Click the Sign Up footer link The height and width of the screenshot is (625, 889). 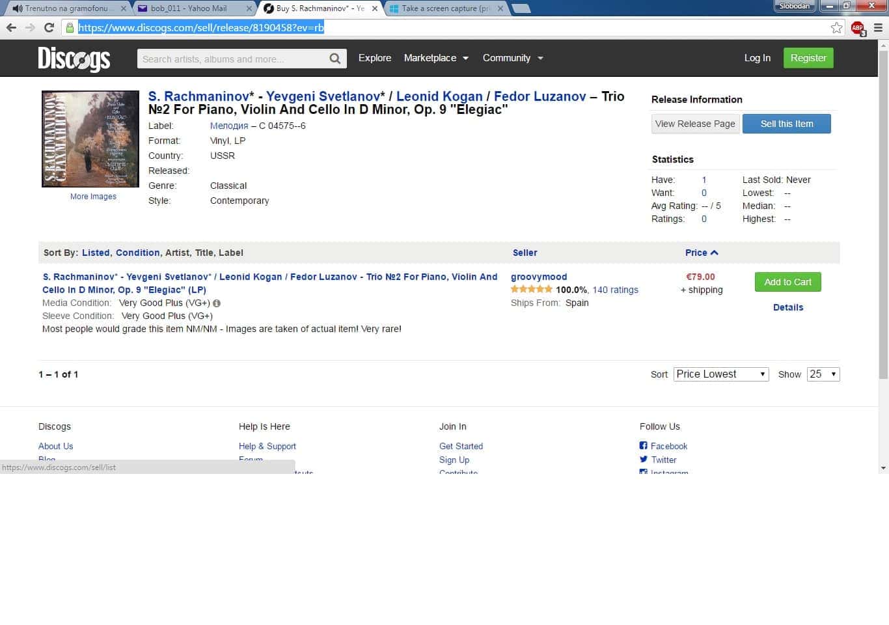click(x=454, y=460)
